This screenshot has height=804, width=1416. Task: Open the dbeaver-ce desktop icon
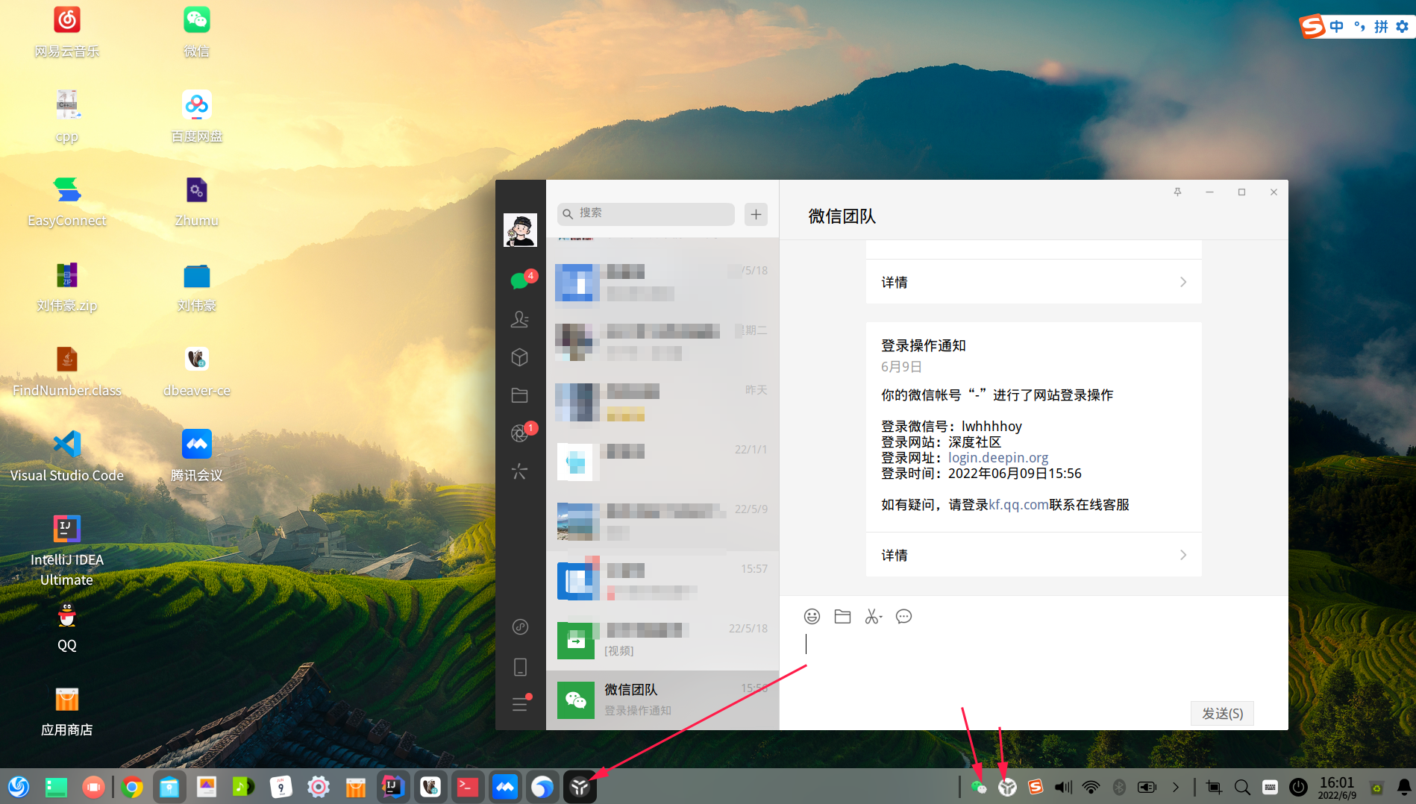click(197, 371)
